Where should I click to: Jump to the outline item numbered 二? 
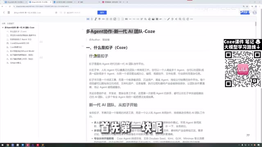tap(21, 36)
